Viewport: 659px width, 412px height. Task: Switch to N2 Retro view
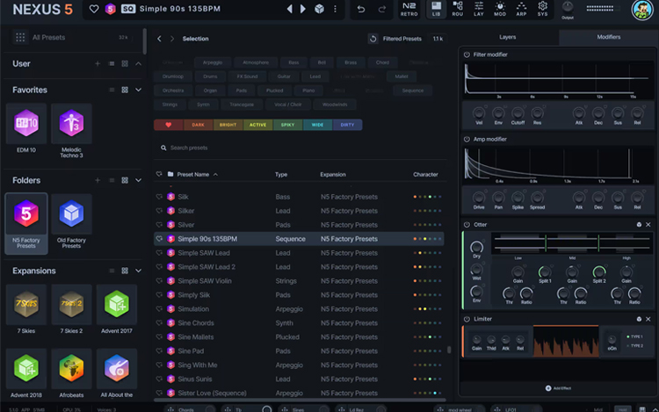[409, 9]
